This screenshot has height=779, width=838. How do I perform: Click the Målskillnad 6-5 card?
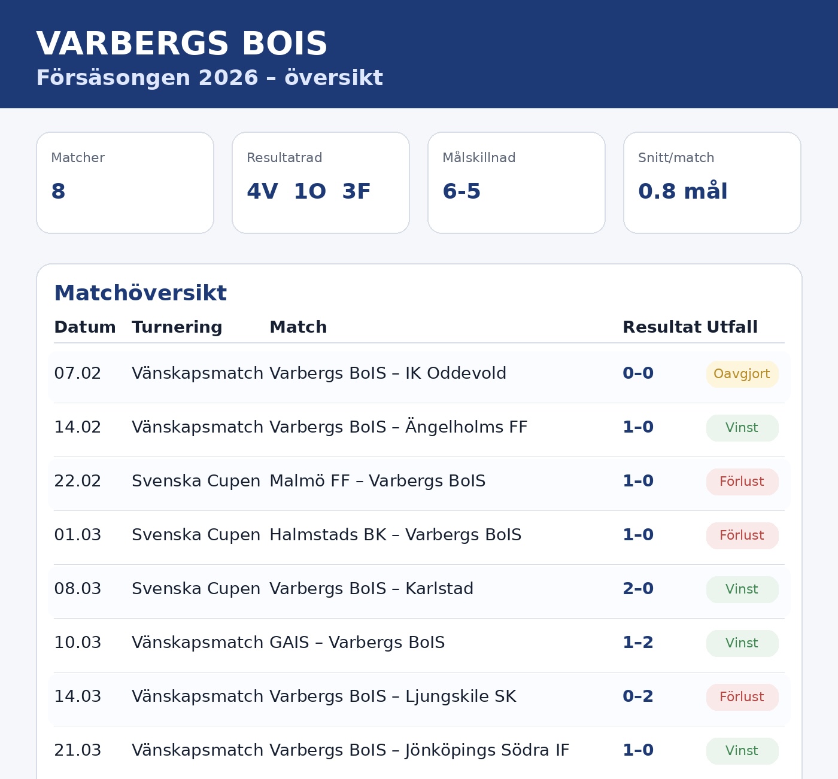[x=517, y=182]
